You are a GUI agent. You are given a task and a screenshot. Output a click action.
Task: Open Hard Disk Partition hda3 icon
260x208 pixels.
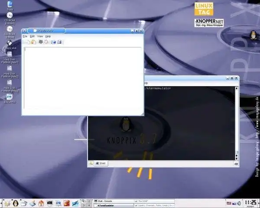tap(10, 86)
